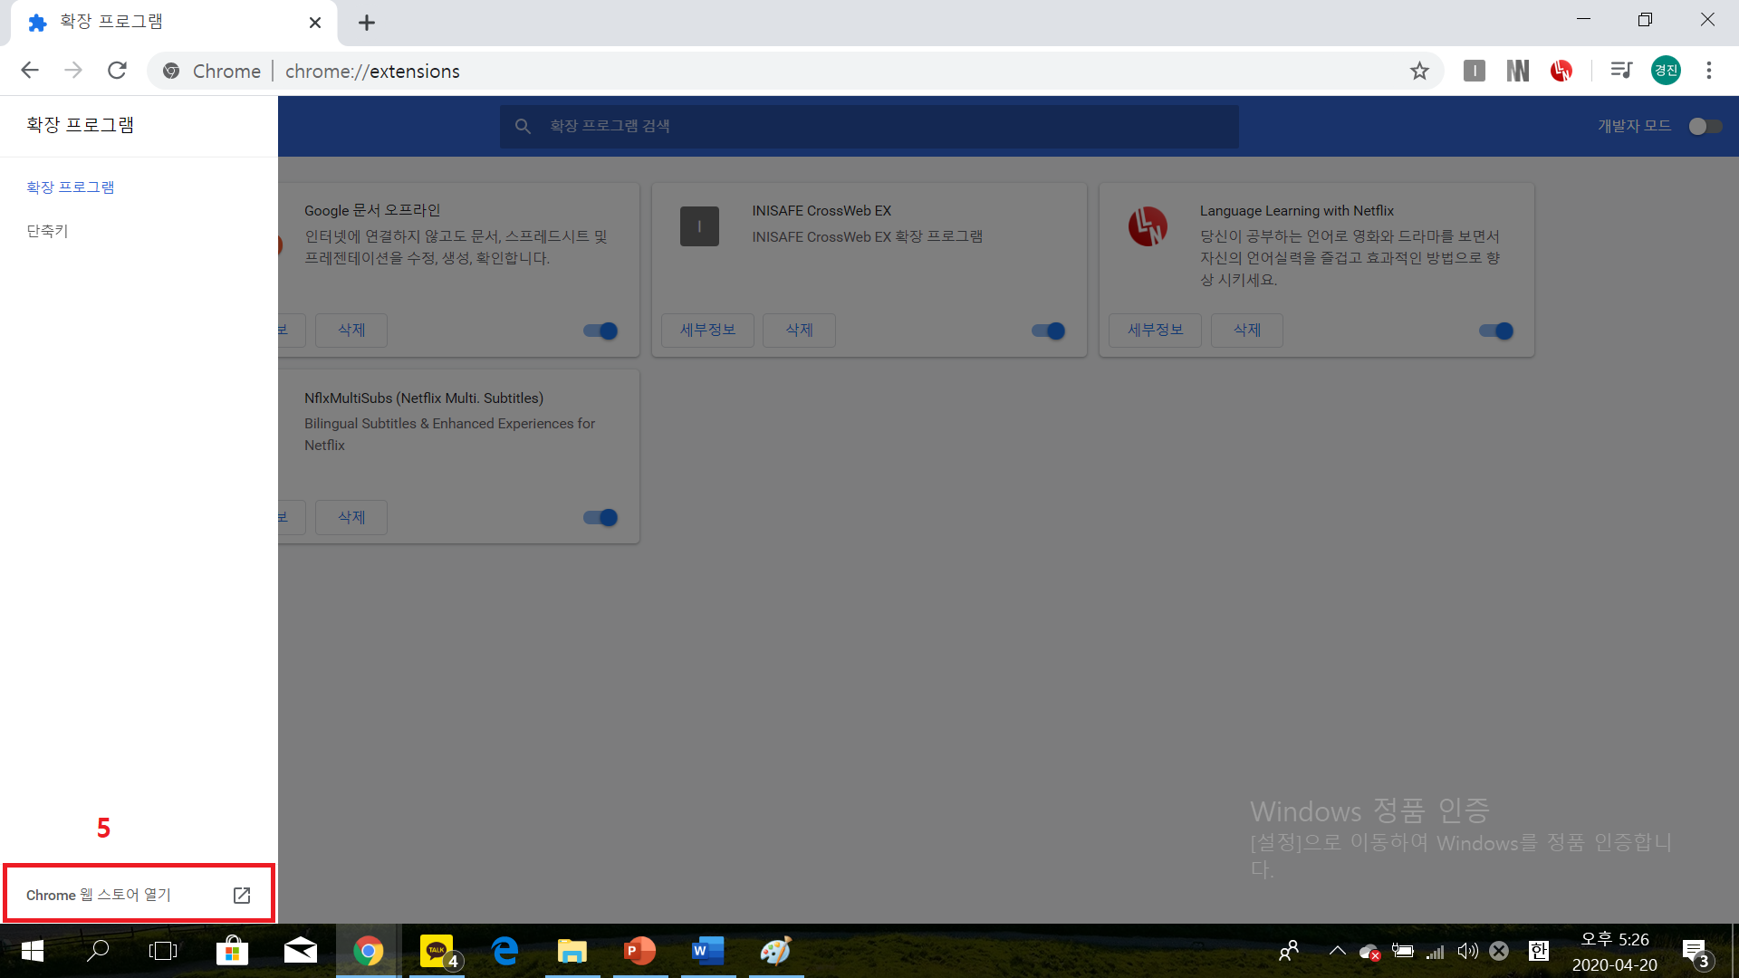The height and width of the screenshot is (978, 1739).
Task: Open the Chrome profile avatar
Action: [x=1666, y=71]
